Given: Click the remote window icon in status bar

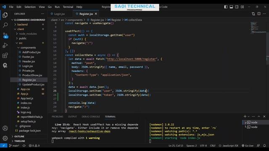Looking at the screenshot, I should click(4, 146).
